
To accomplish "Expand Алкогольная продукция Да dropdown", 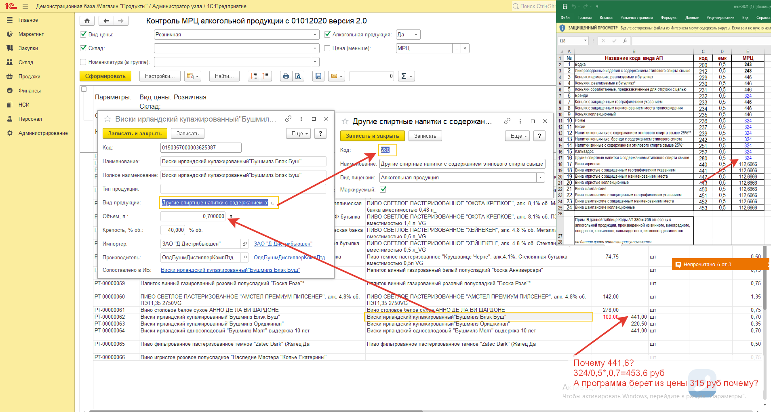I will (416, 34).
